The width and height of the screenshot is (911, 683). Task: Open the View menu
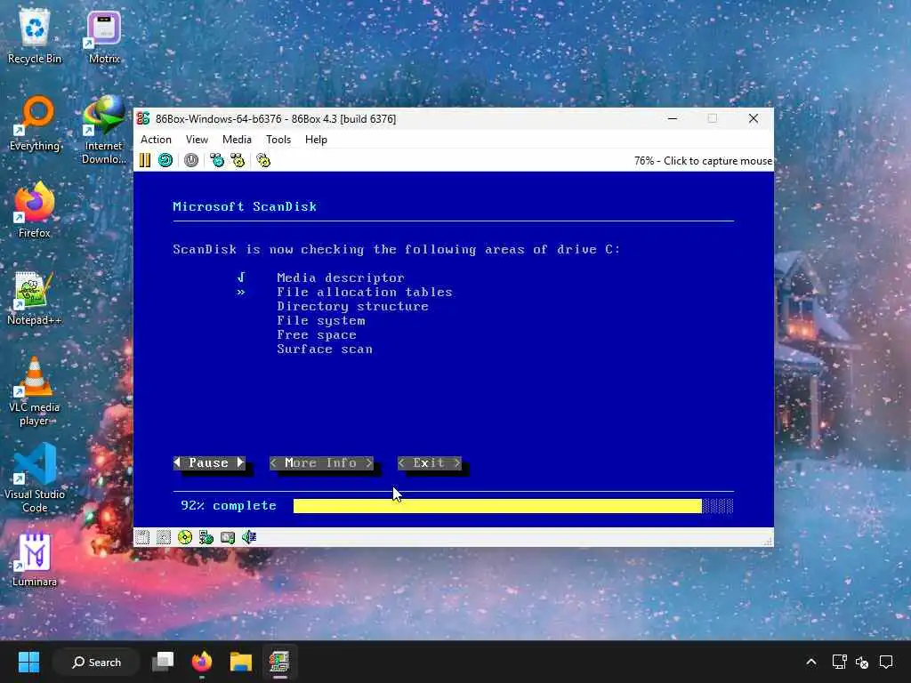(x=197, y=140)
